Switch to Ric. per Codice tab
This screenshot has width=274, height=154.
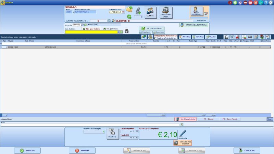click(x=91, y=29)
